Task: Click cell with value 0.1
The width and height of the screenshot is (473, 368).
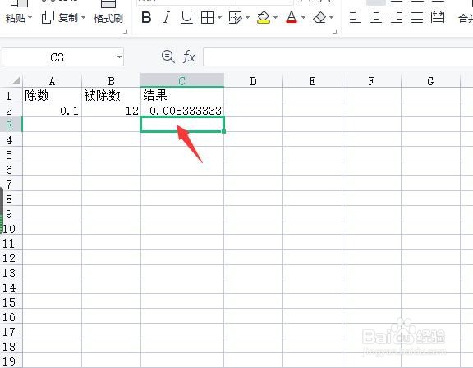Action: pyautogui.click(x=53, y=110)
